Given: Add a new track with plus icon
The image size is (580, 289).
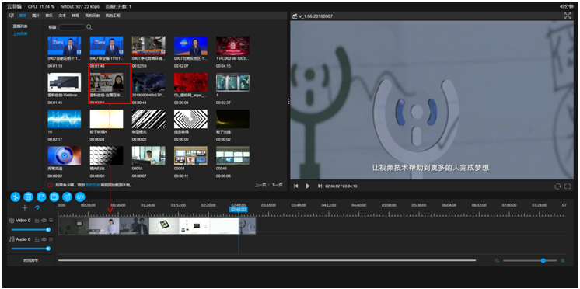Looking at the screenshot, I should pos(25,207).
